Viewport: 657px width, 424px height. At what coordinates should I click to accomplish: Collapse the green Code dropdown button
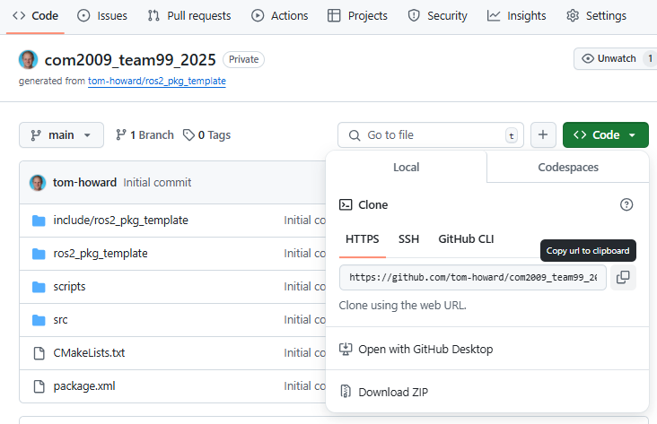click(605, 135)
